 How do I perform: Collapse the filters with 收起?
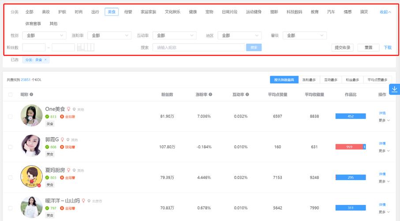click(x=385, y=12)
